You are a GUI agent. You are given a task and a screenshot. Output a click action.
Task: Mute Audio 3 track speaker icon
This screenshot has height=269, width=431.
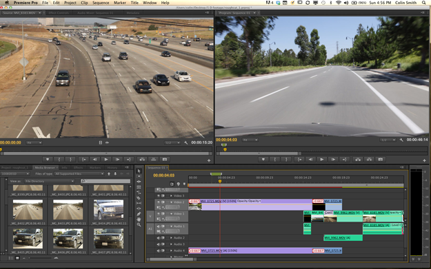pyautogui.click(x=159, y=244)
